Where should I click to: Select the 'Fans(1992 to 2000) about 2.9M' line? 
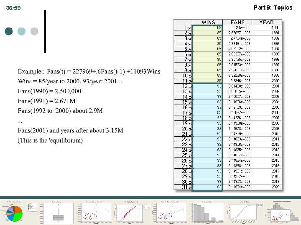60,111
